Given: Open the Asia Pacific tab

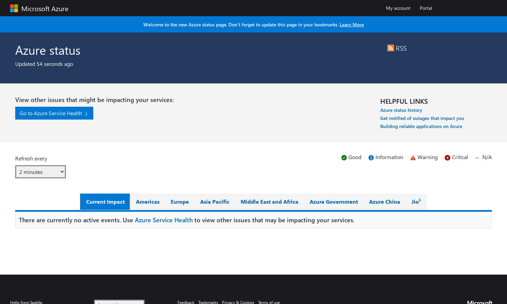Looking at the screenshot, I should point(215,202).
